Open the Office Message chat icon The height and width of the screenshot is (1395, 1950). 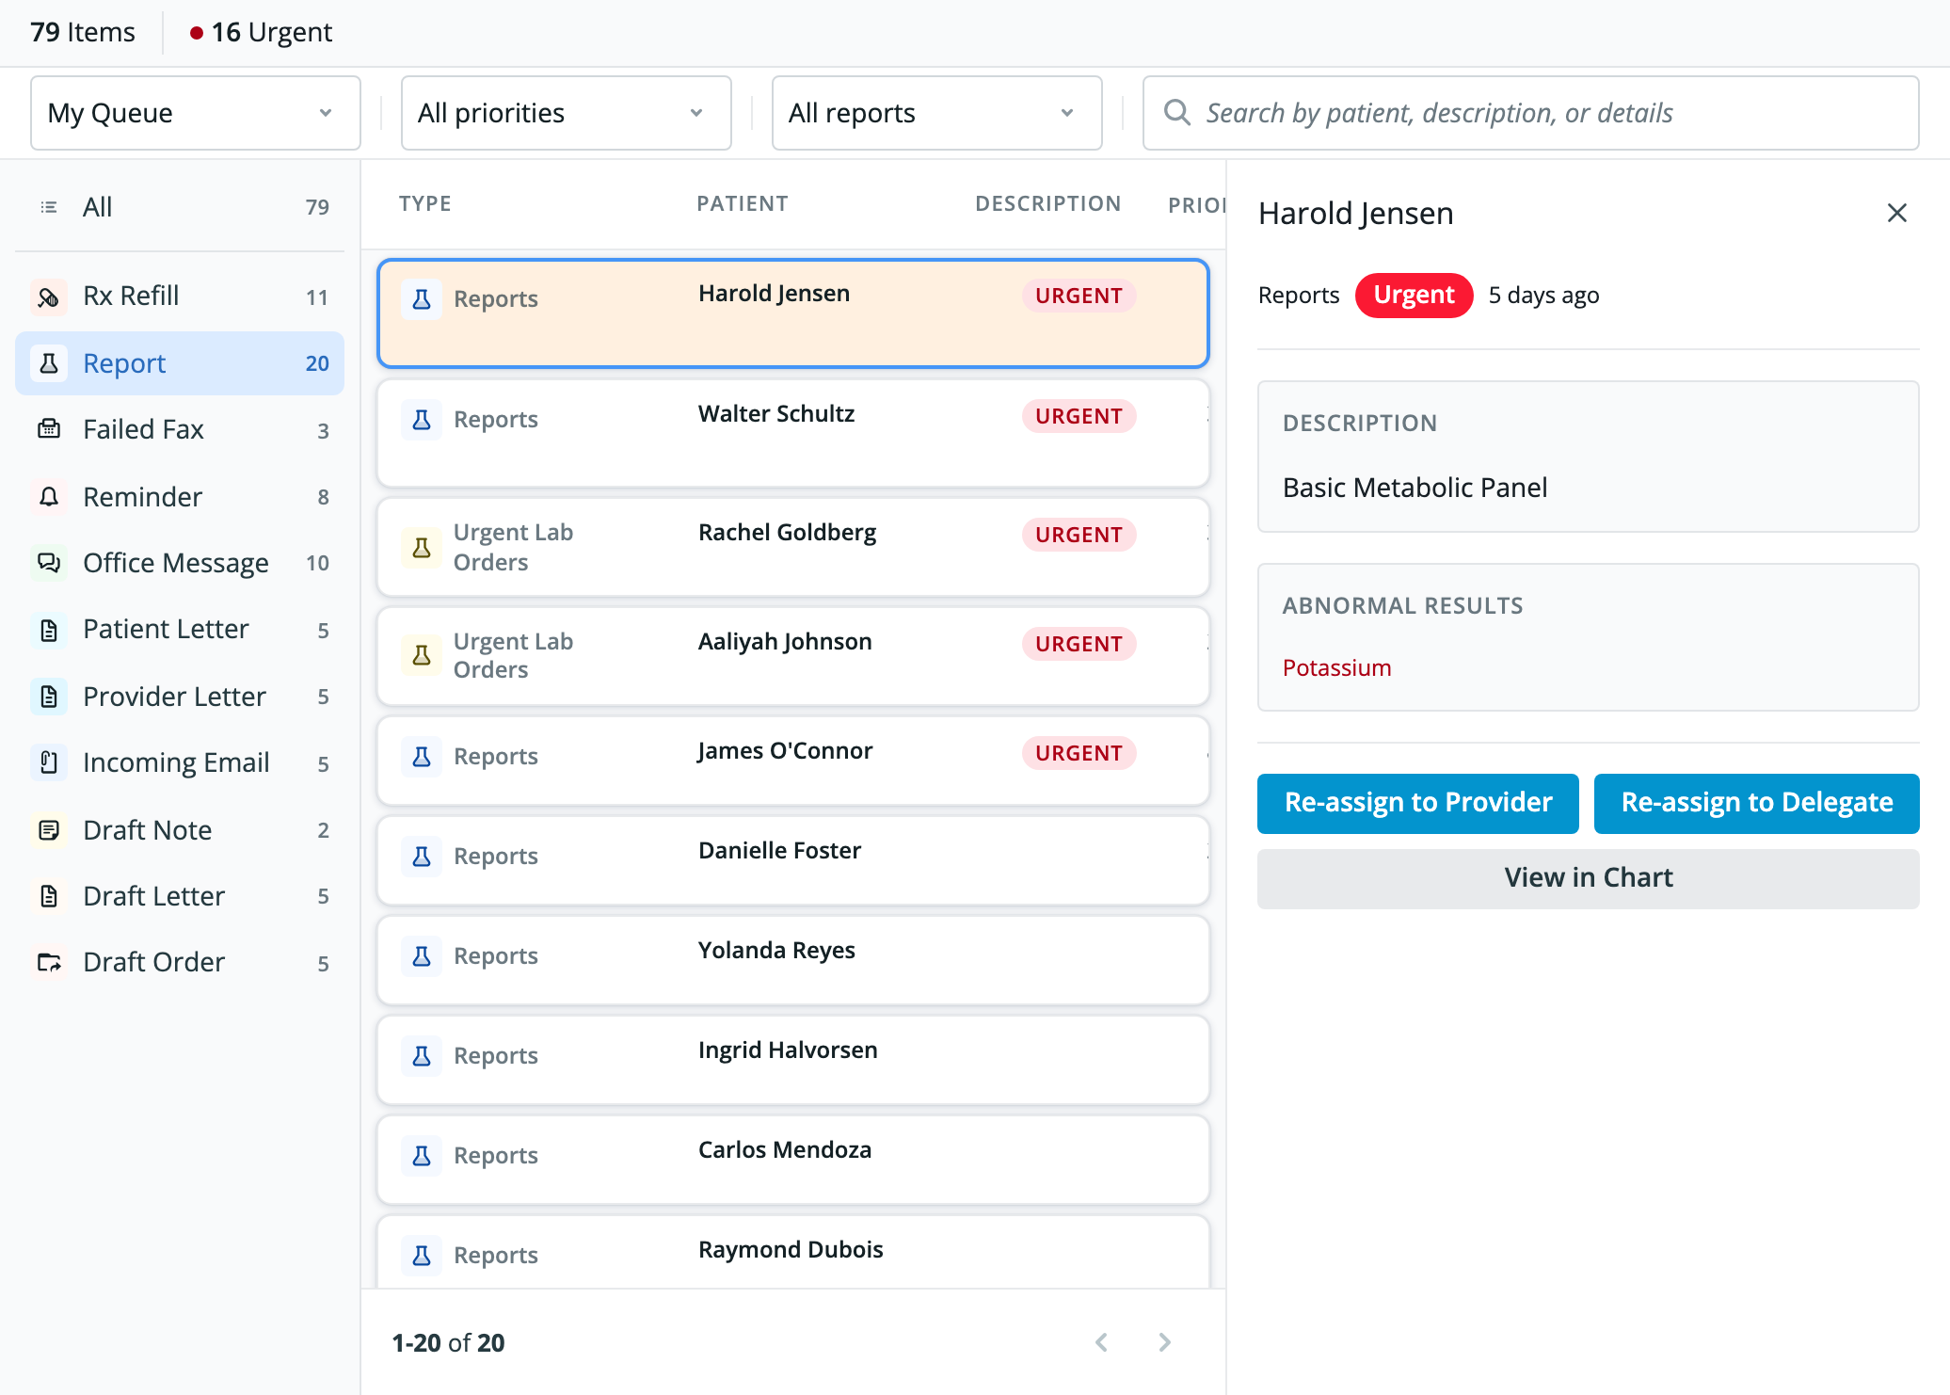(x=49, y=563)
